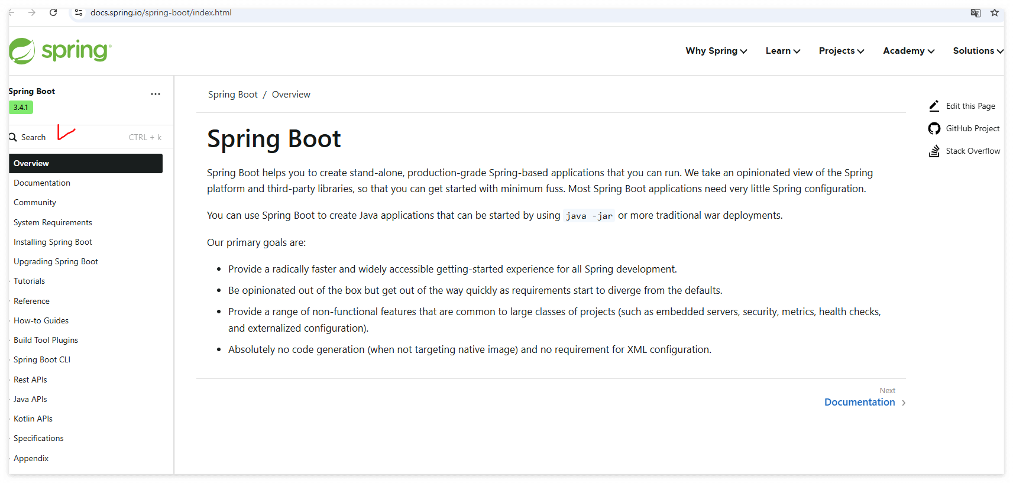This screenshot has height=483, width=1013.
Task: Bookmark this page with star icon
Action: click(995, 12)
